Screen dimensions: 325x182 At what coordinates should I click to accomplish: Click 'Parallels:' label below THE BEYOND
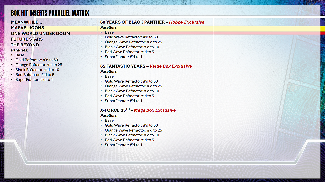pyautogui.click(x=20, y=50)
